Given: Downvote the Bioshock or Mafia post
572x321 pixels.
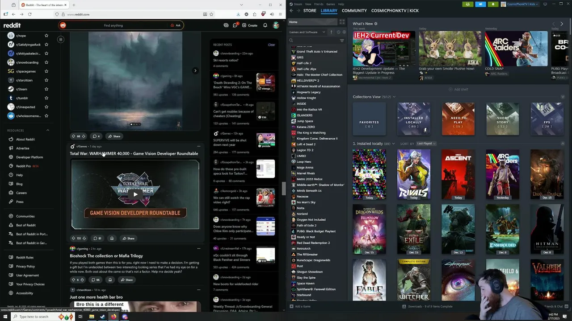Looking at the screenshot, I should point(83,280).
